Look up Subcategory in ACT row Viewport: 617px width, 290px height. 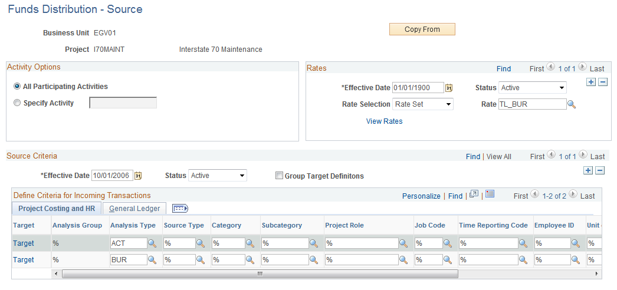coord(314,243)
